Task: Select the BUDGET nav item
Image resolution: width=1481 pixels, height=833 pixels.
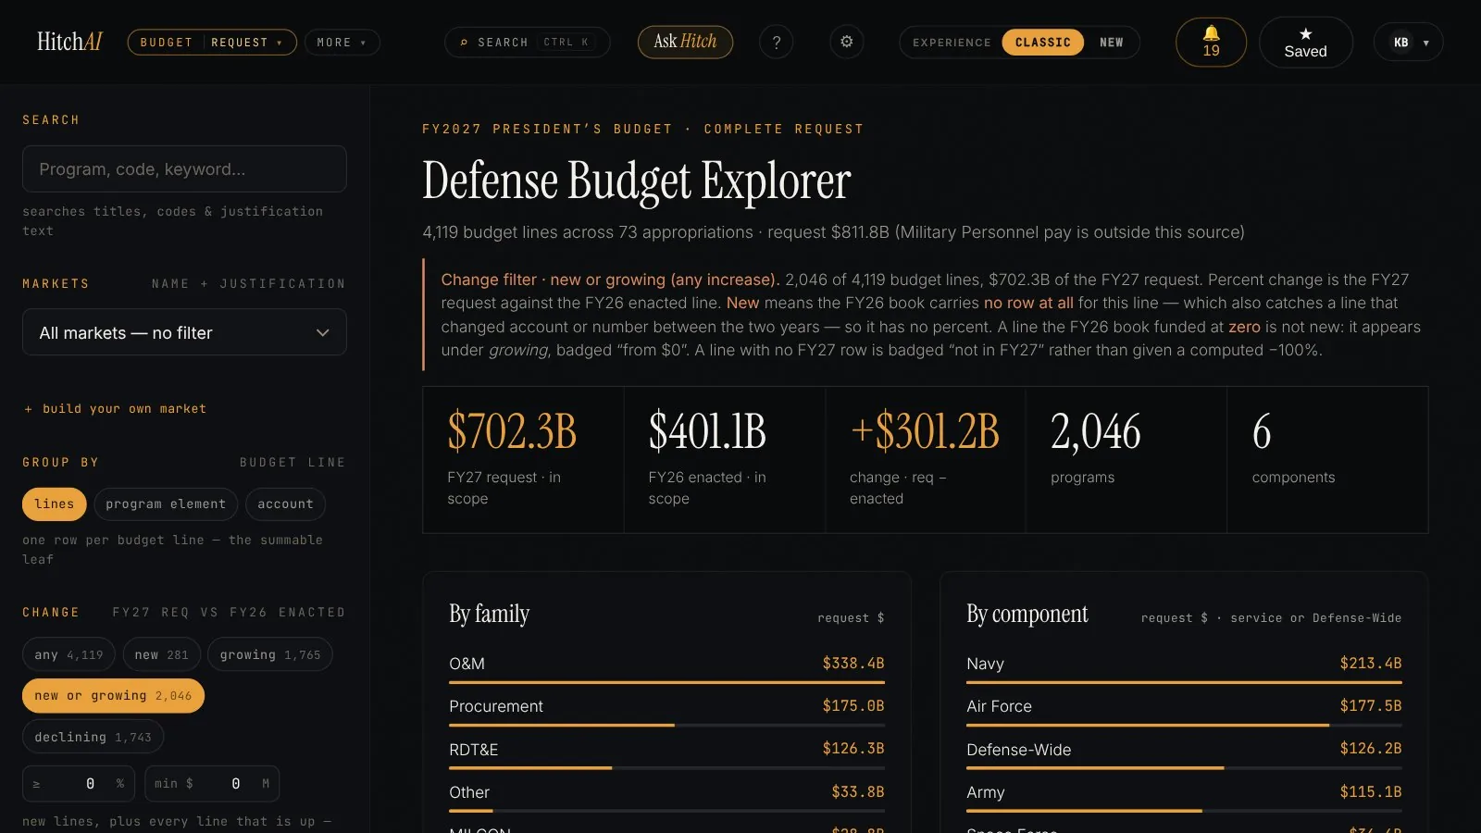Action: (167, 42)
